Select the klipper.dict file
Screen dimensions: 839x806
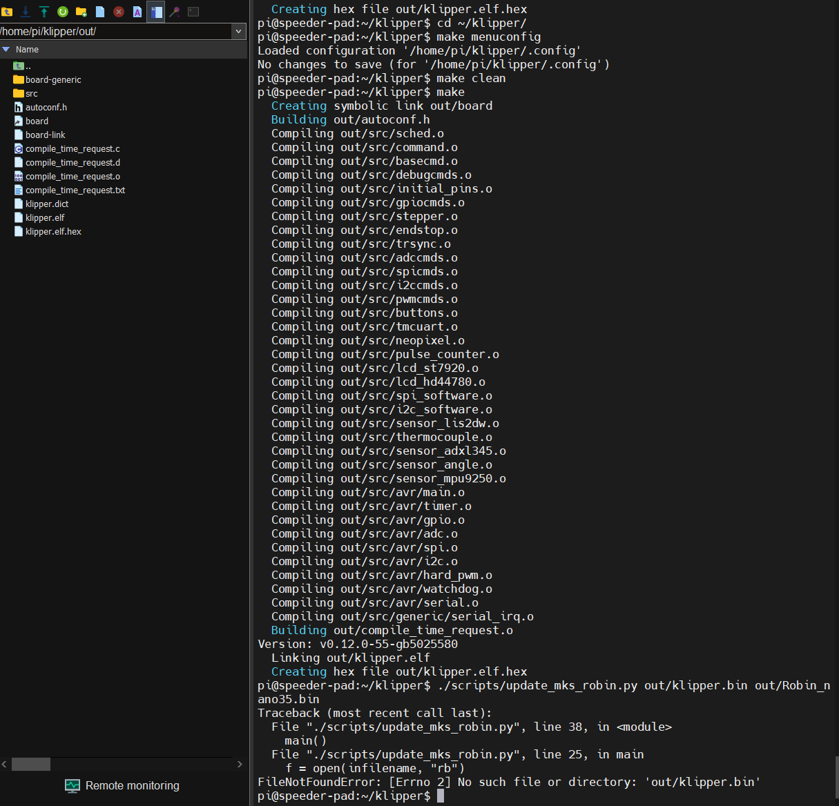click(41, 204)
